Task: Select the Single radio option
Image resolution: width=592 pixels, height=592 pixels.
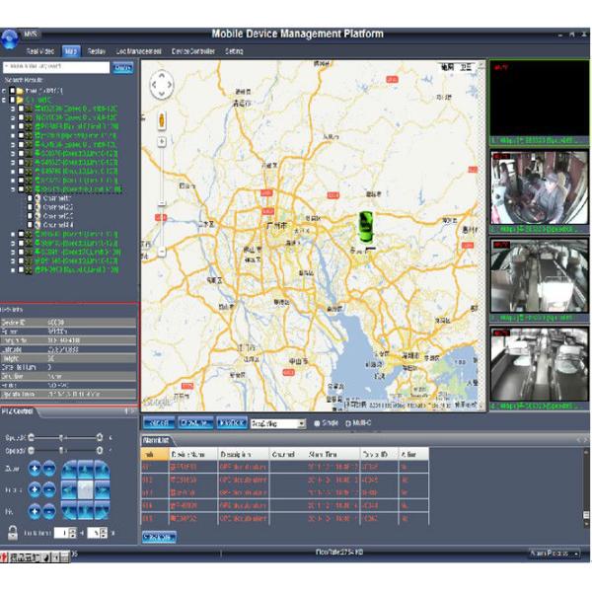Action: click(318, 423)
